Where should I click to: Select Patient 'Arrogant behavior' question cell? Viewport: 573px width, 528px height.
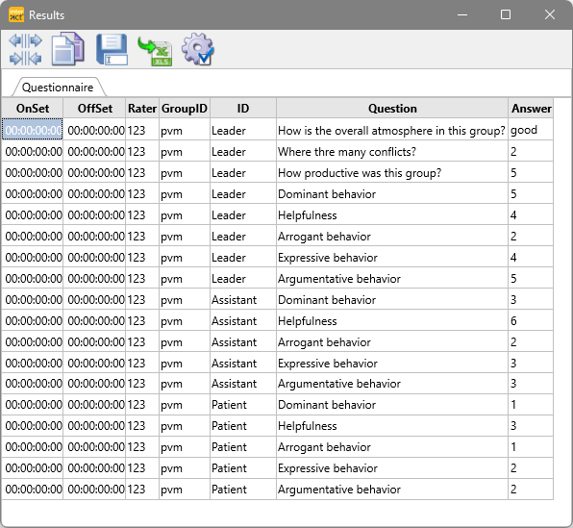[x=392, y=447]
